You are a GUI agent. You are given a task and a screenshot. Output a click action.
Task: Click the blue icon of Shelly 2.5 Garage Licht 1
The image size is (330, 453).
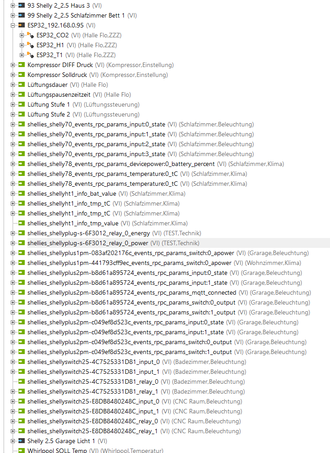(22, 440)
